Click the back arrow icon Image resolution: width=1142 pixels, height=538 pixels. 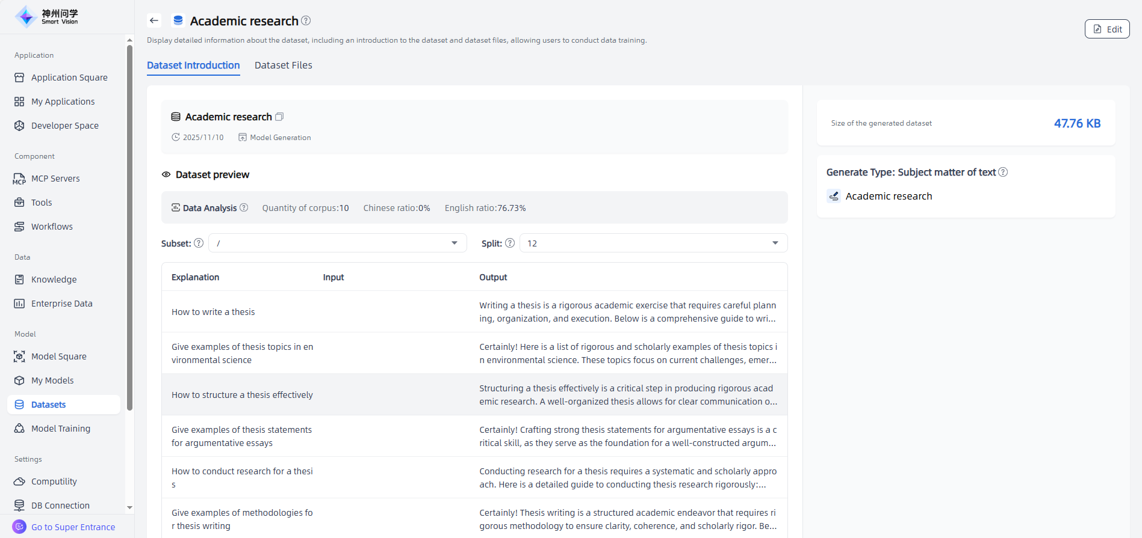tap(154, 20)
